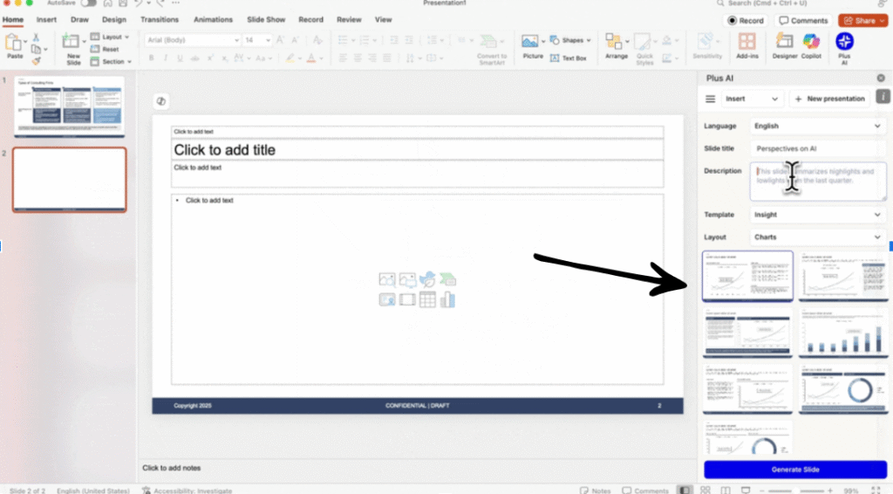Image resolution: width=893 pixels, height=494 pixels.
Task: Center align the text
Action: 357,58
